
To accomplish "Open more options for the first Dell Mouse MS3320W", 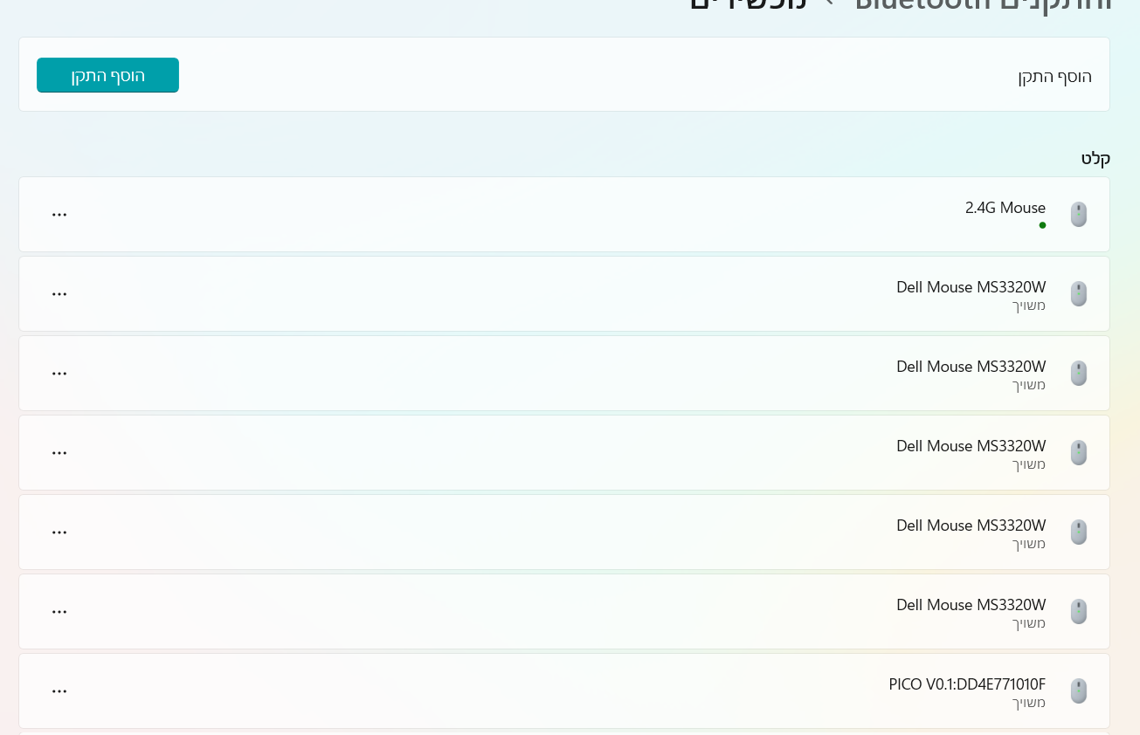I will tap(59, 294).
